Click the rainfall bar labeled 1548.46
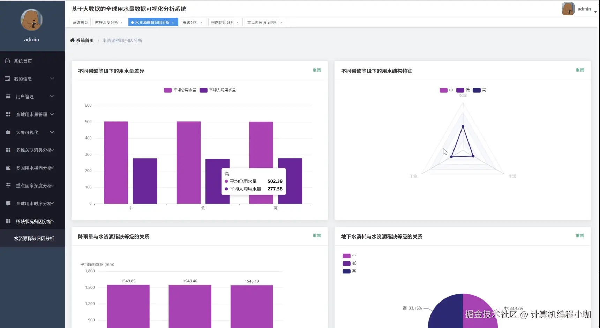This screenshot has width=600, height=328. click(190, 306)
